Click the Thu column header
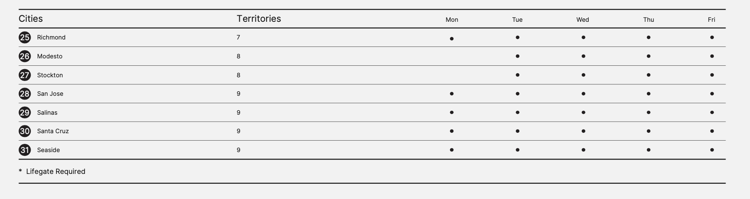750x199 pixels. (x=649, y=20)
